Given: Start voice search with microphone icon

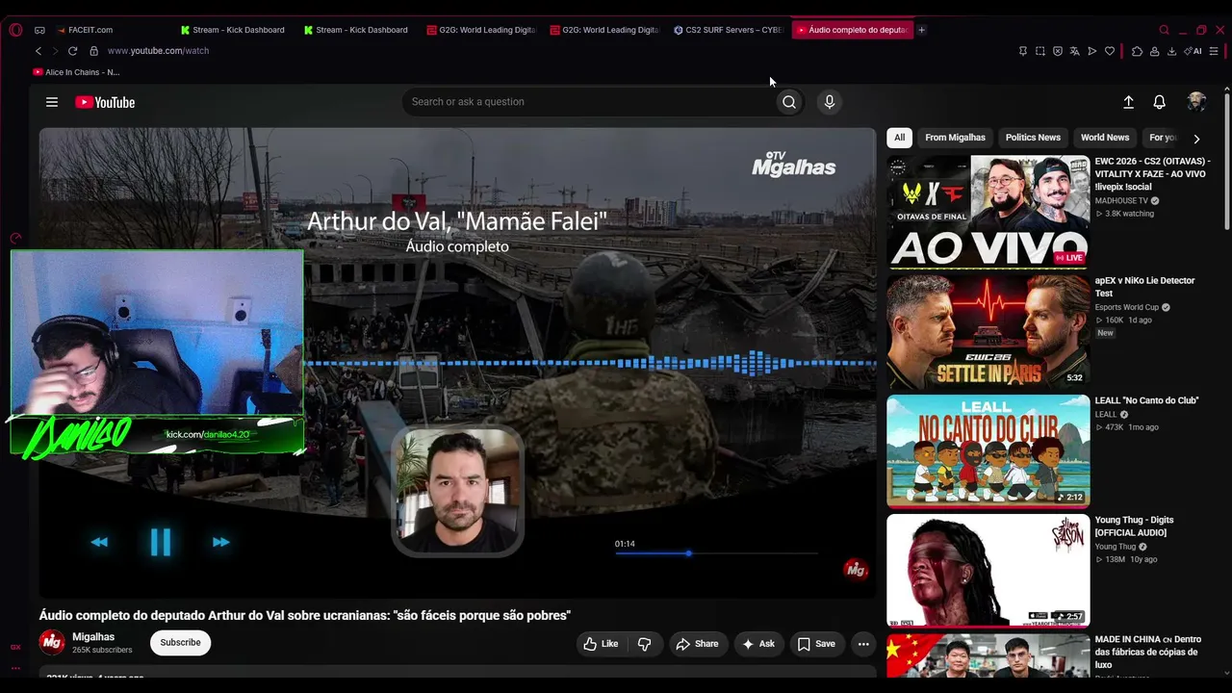Looking at the screenshot, I should 830,102.
